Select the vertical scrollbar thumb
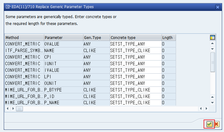 (x=213, y=62)
